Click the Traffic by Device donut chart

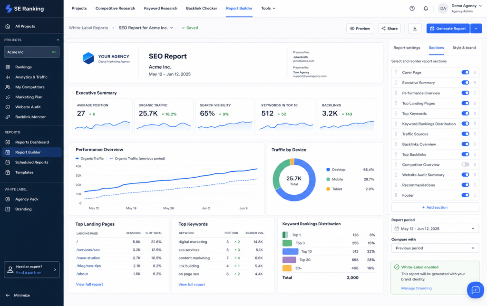point(294,180)
